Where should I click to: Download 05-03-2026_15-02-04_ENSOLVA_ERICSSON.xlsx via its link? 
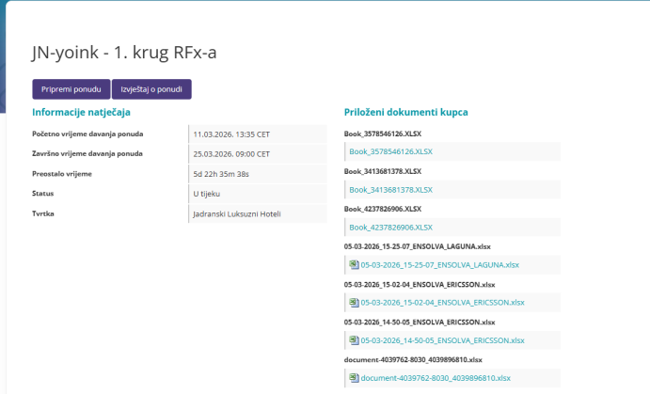(442, 303)
